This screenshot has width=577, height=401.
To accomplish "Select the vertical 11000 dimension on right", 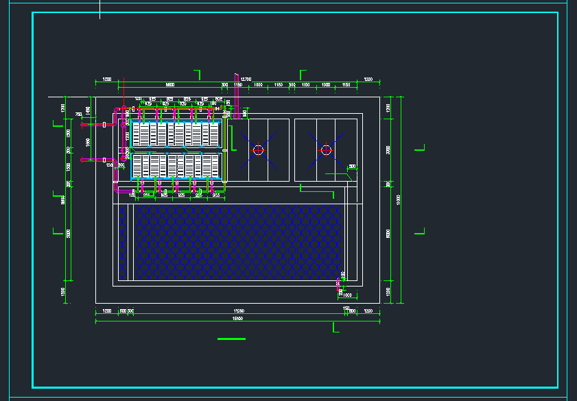I will [x=398, y=199].
